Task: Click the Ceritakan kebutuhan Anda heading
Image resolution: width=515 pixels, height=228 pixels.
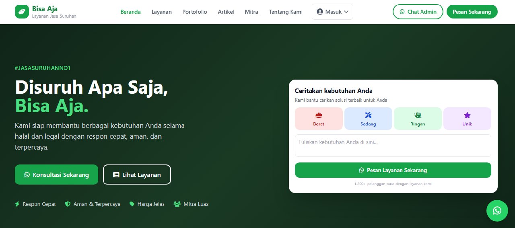Action: pyautogui.click(x=334, y=90)
